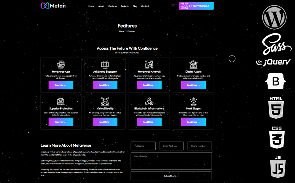
Task: Click the Home breadcrumb link
Action: click(122, 31)
